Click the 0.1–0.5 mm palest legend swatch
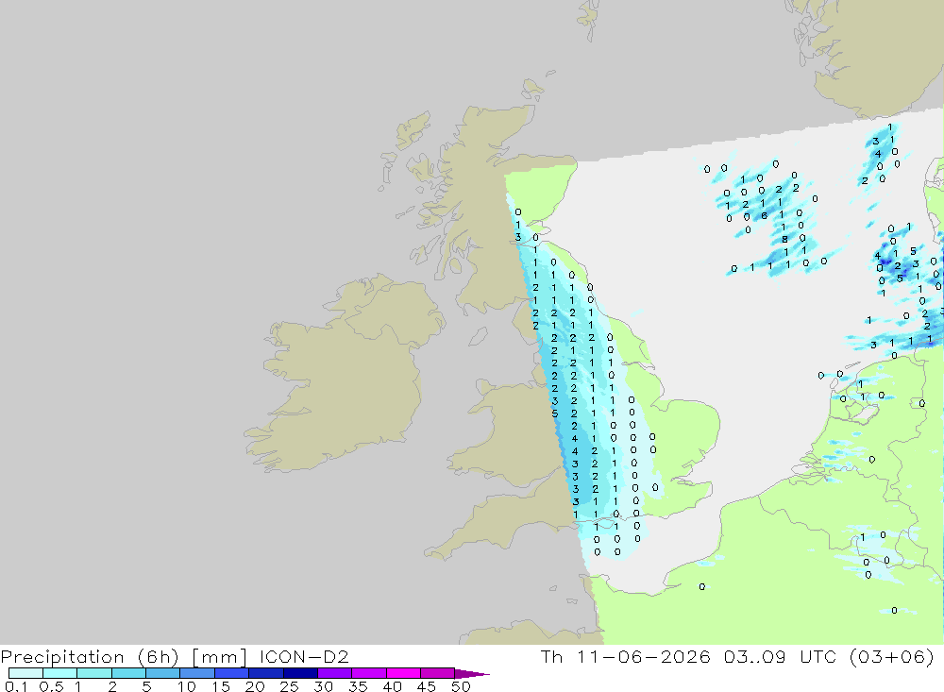 click(25, 673)
